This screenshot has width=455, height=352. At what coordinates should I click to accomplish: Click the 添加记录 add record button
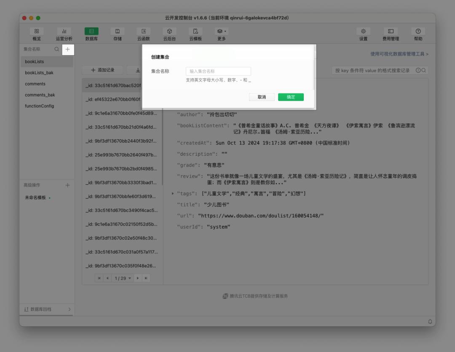coord(102,70)
